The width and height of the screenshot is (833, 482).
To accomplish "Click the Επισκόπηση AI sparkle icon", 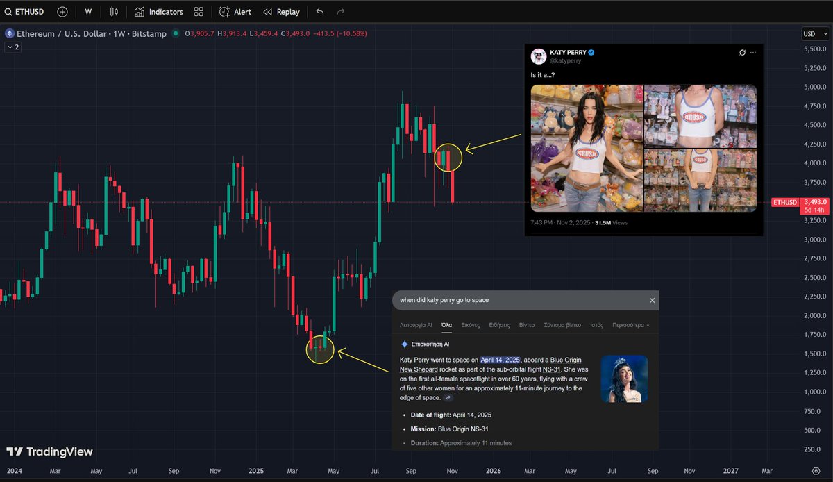I will tap(405, 344).
